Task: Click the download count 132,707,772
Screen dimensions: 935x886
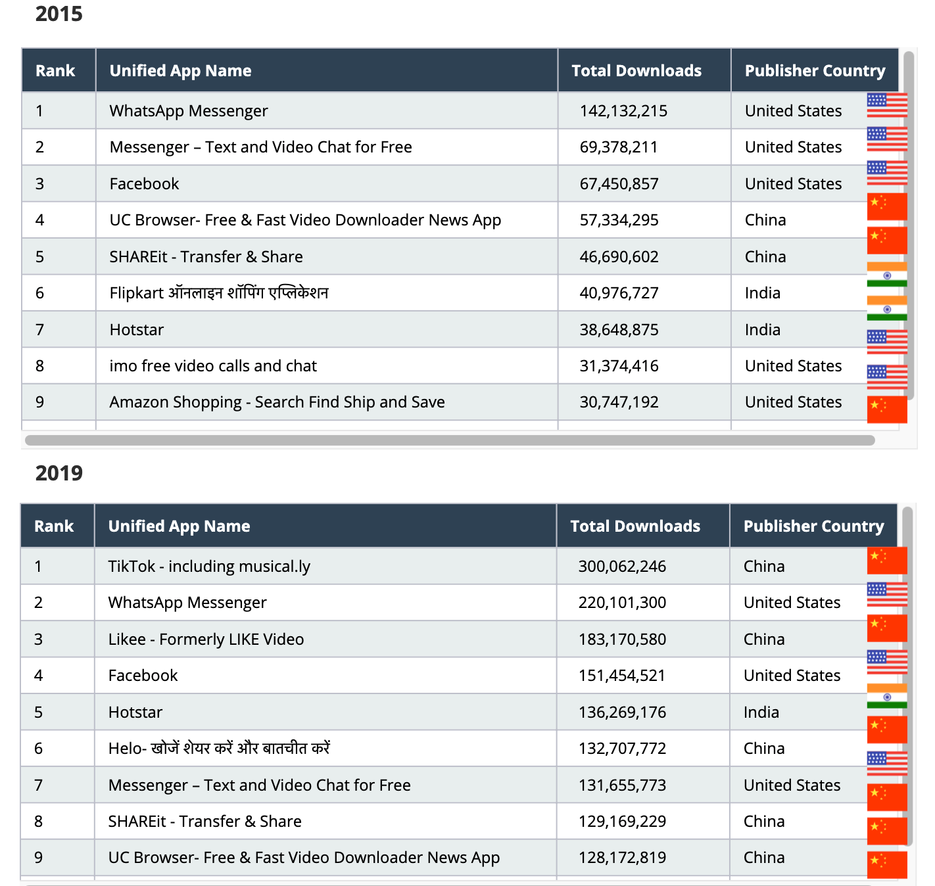Action: point(622,749)
